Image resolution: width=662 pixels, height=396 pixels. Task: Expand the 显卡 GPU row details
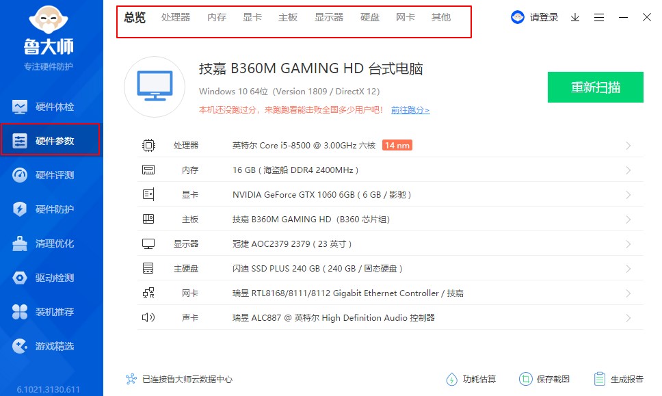pyautogui.click(x=628, y=194)
